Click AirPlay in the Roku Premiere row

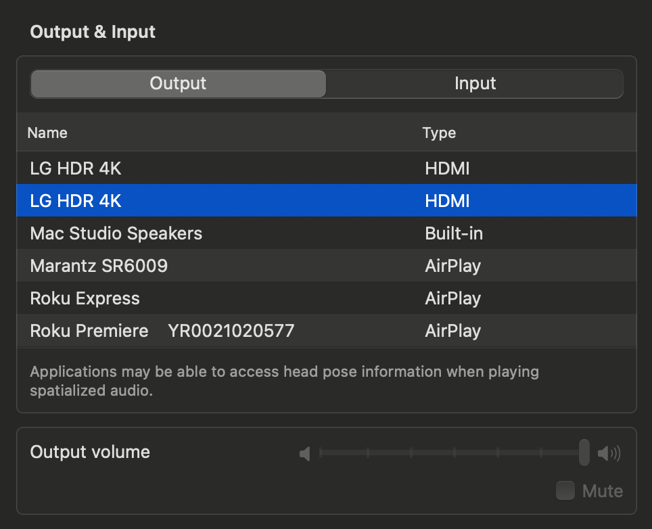pos(453,331)
